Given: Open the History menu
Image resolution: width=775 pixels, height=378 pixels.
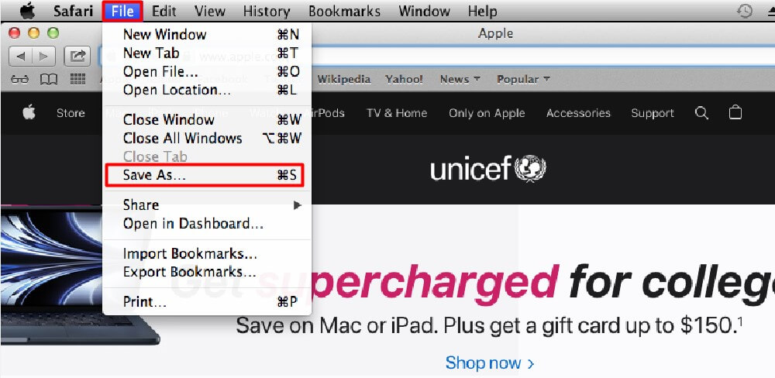Looking at the screenshot, I should tap(267, 11).
